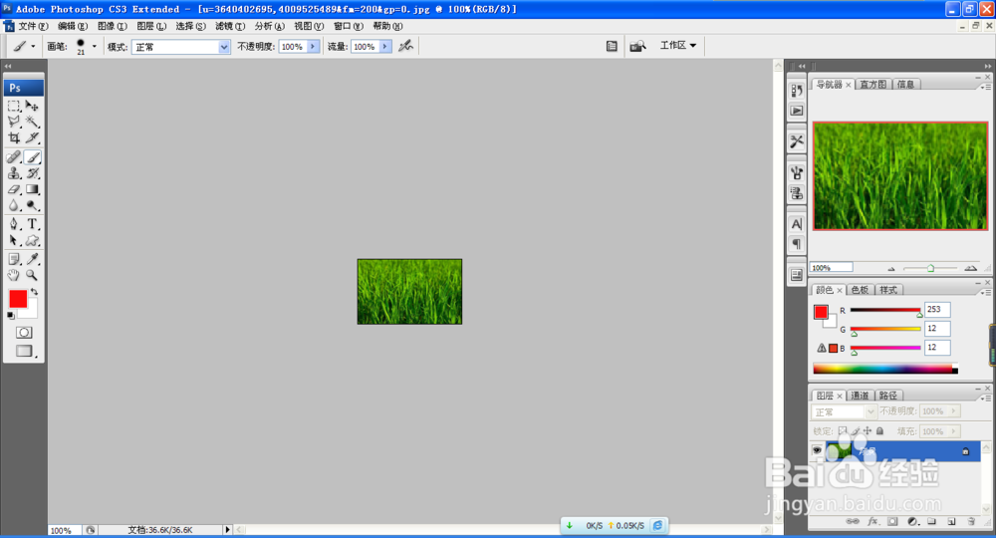Toggle lock all for layer
This screenshot has height=538, width=996.
coord(879,430)
